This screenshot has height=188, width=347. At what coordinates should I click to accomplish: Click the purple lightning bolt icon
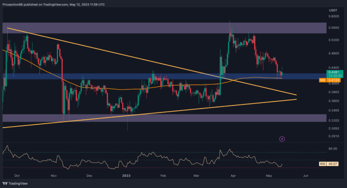pyautogui.click(x=282, y=139)
